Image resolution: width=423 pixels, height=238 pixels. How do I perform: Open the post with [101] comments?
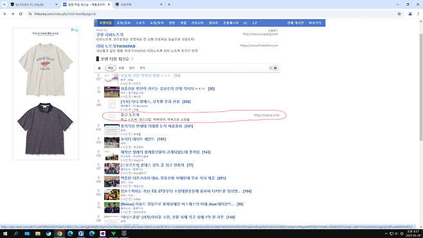pyautogui.click(x=143, y=139)
